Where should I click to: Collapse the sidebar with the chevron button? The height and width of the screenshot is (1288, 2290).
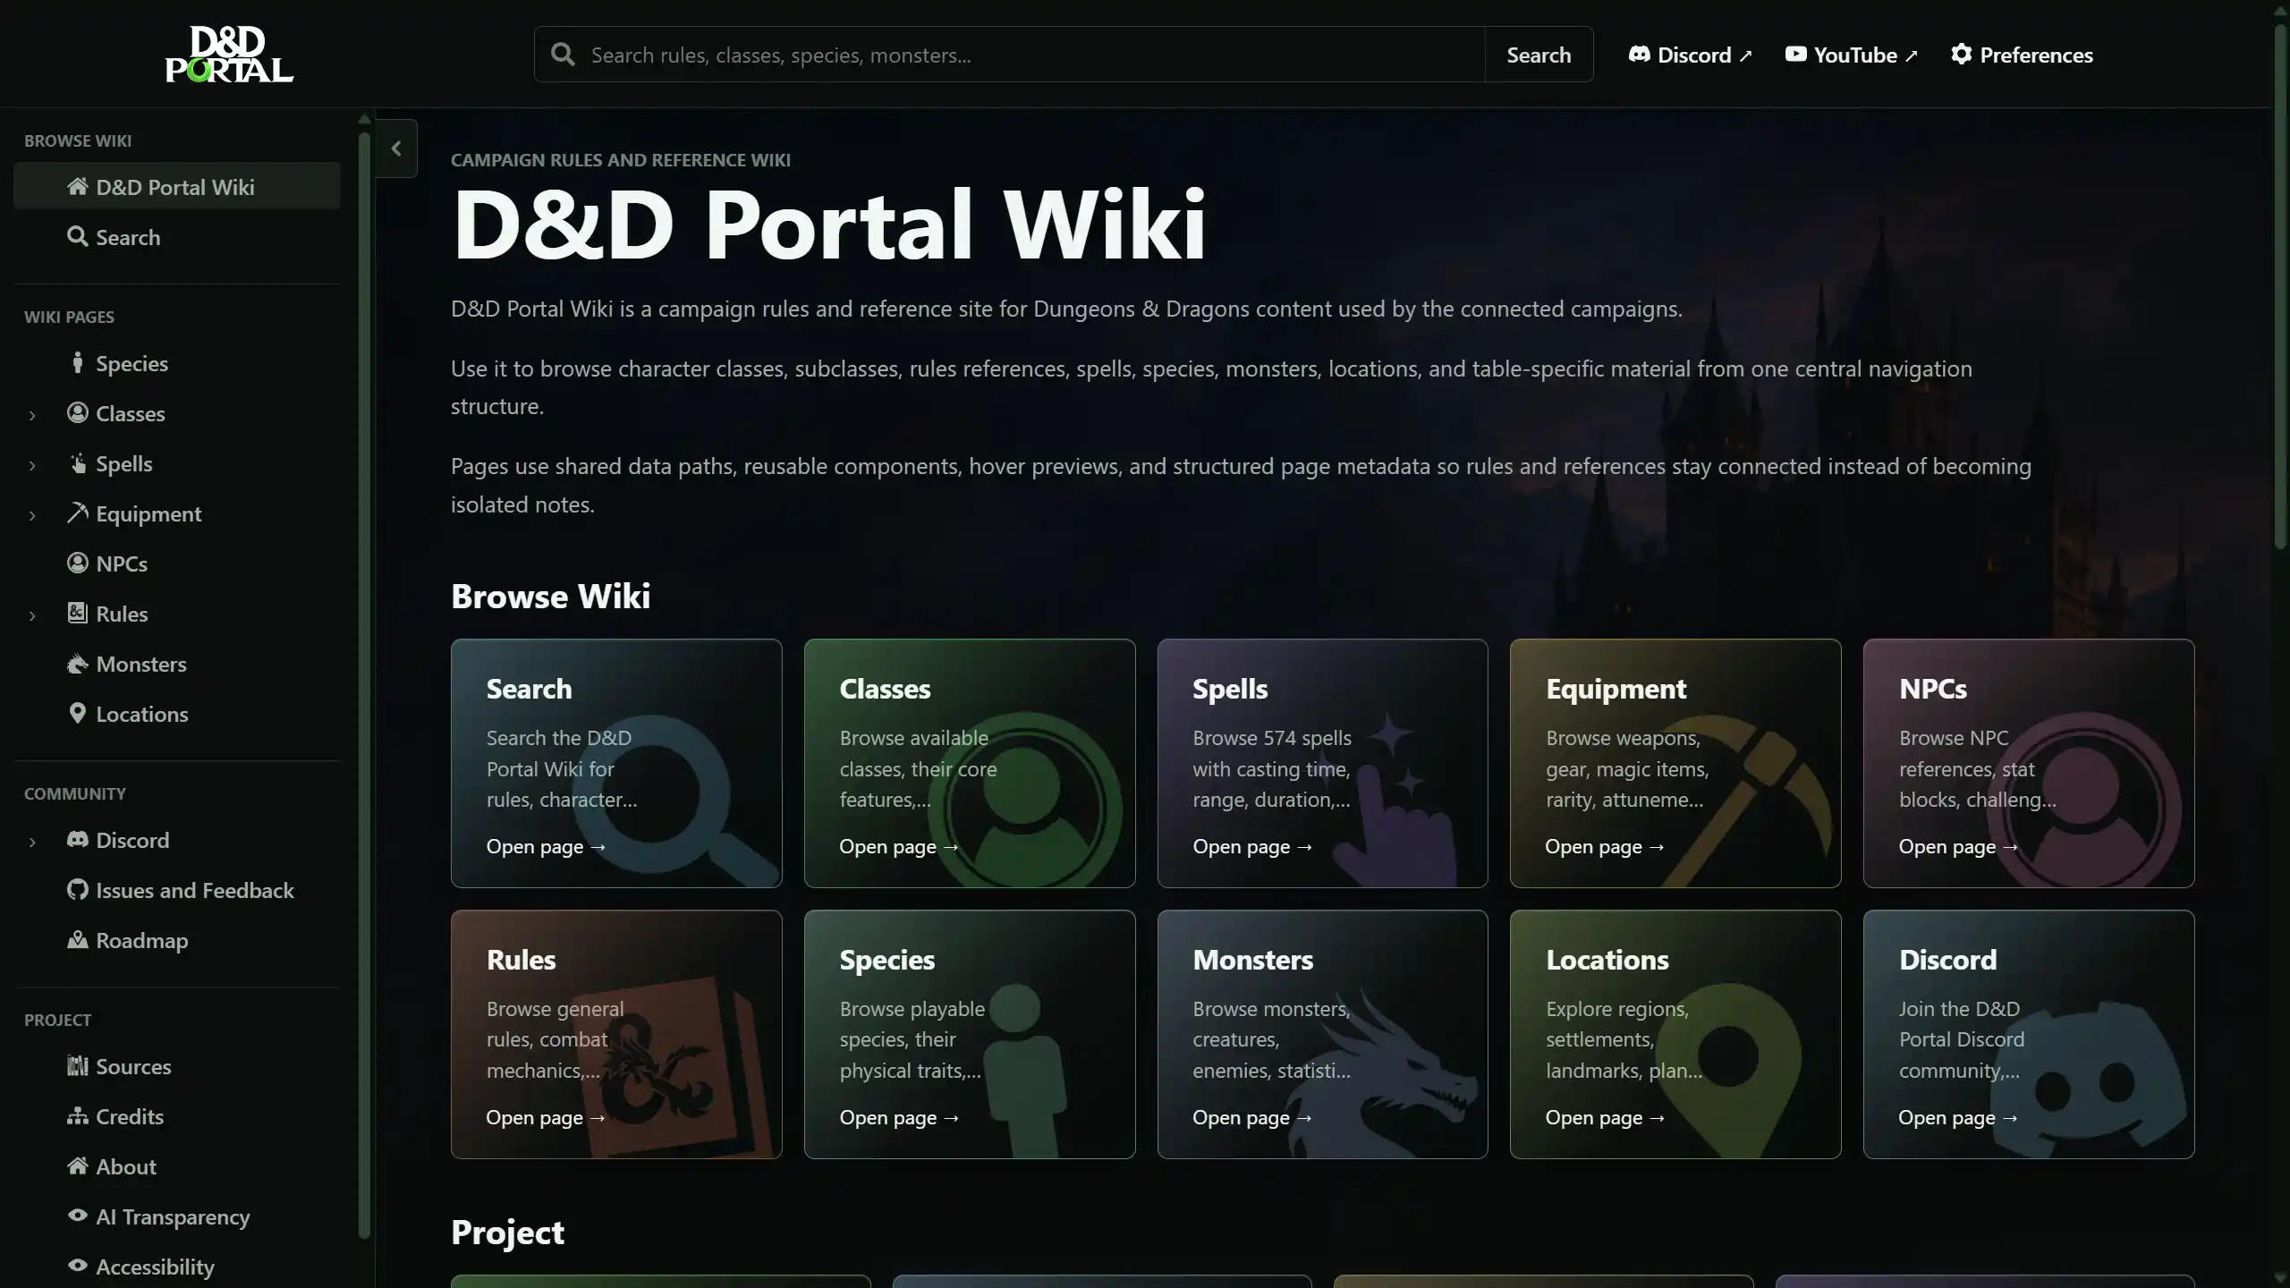point(396,148)
